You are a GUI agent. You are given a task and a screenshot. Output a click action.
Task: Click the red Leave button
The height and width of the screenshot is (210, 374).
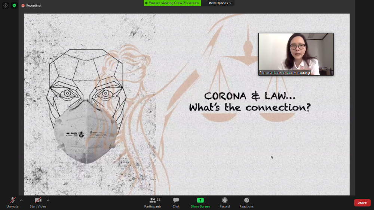362,203
